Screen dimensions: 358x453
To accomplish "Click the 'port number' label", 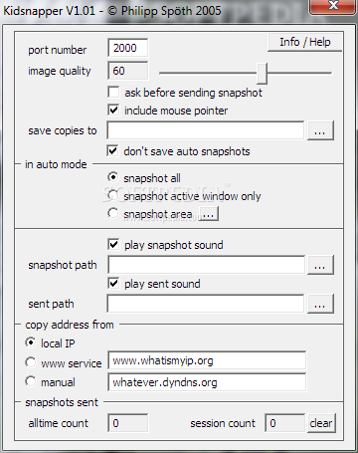I will pyautogui.click(x=58, y=50).
